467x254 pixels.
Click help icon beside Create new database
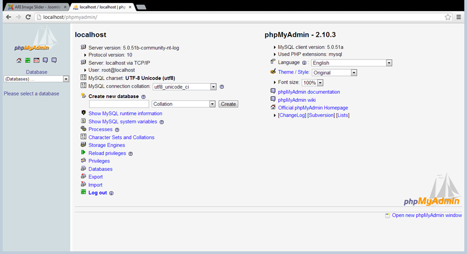(x=143, y=96)
